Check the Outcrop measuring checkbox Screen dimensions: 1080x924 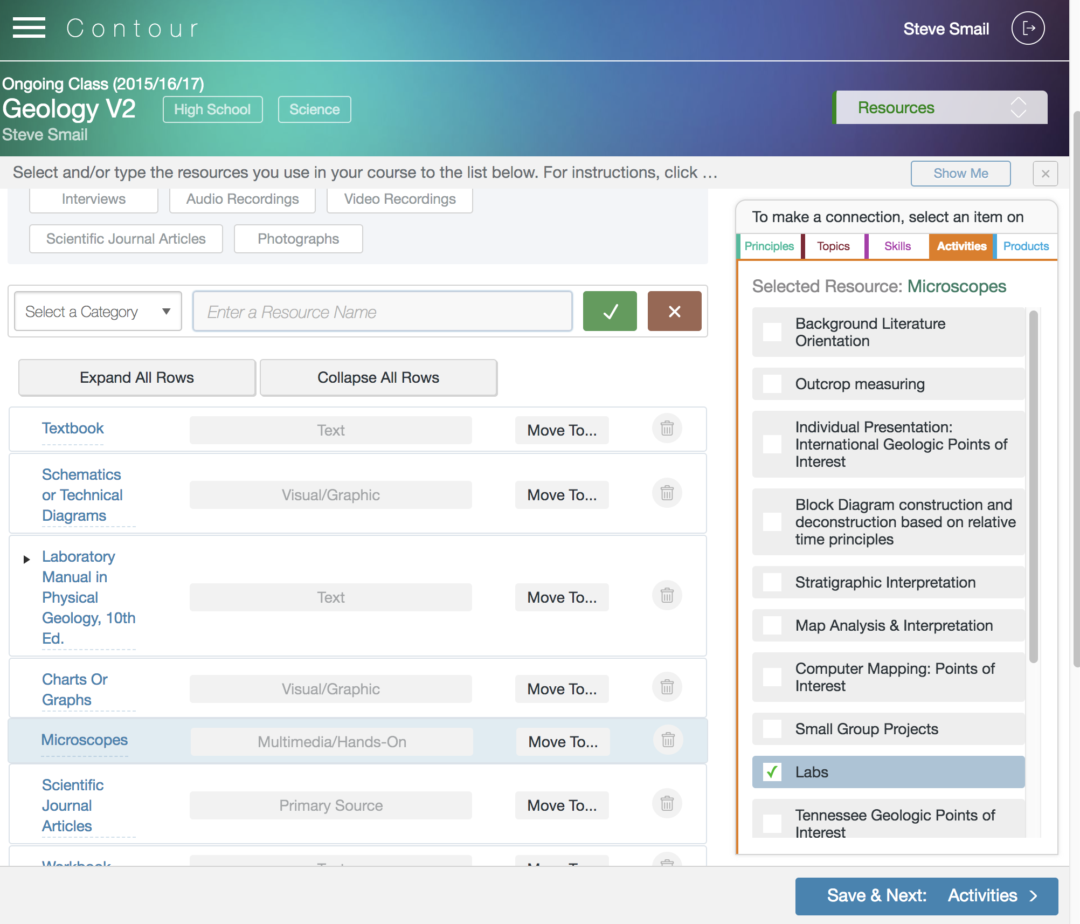pyautogui.click(x=772, y=384)
